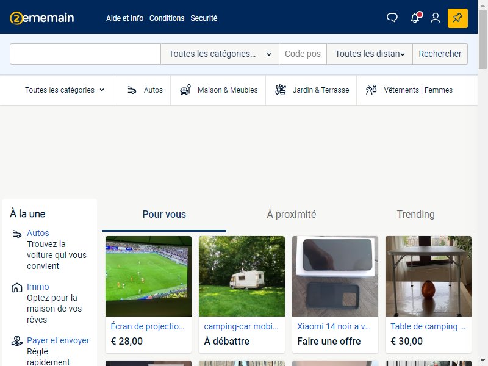Select the Vêtements | Femmes category
Viewport: 488px width, 366px height.
409,90
